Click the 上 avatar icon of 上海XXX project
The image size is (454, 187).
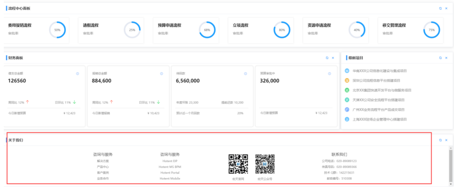click(x=347, y=119)
